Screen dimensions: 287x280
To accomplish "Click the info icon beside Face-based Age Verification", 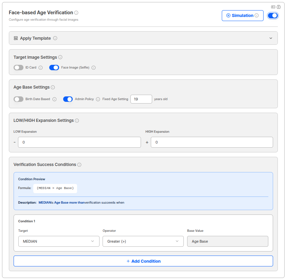I will 76,13.
